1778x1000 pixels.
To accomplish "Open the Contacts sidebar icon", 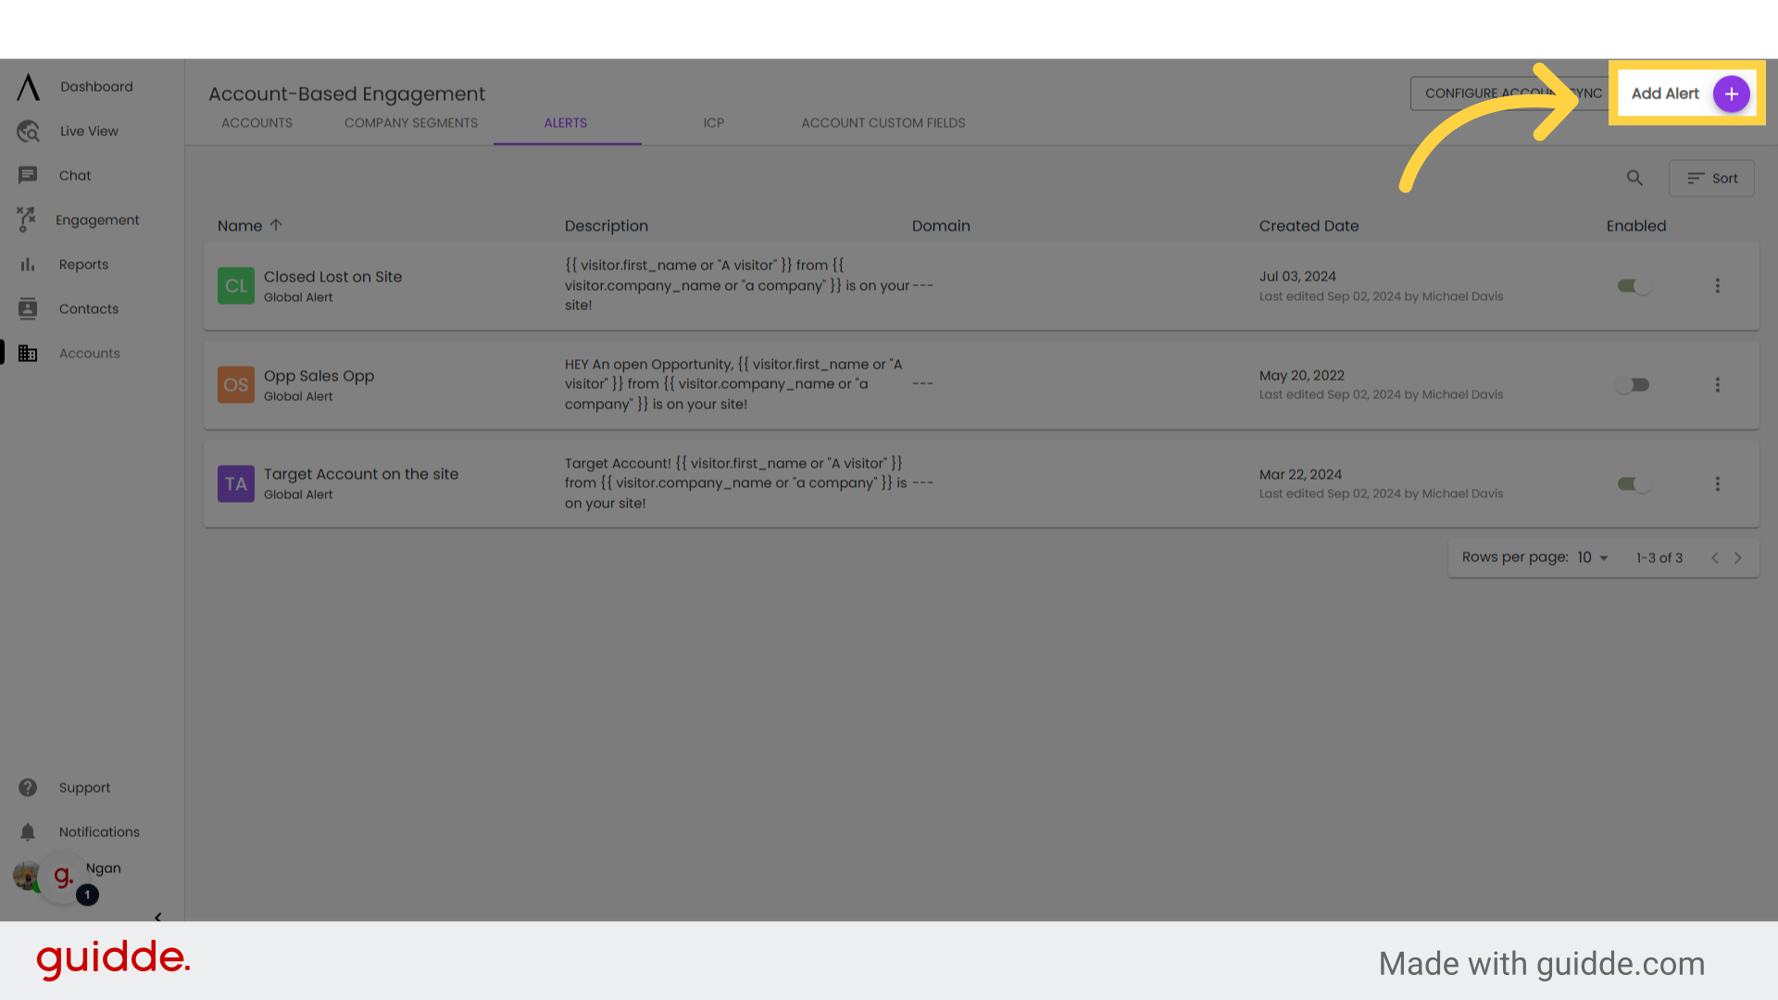I will tap(28, 309).
